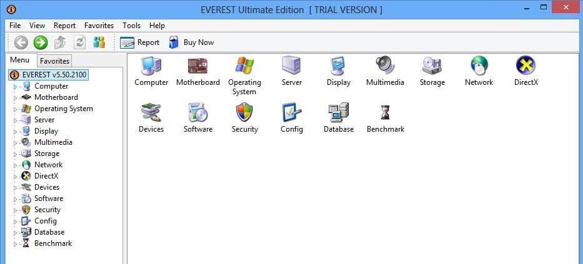Select EVEREST v5.50.2100 root tree node
The image size is (583, 264).
49,75
